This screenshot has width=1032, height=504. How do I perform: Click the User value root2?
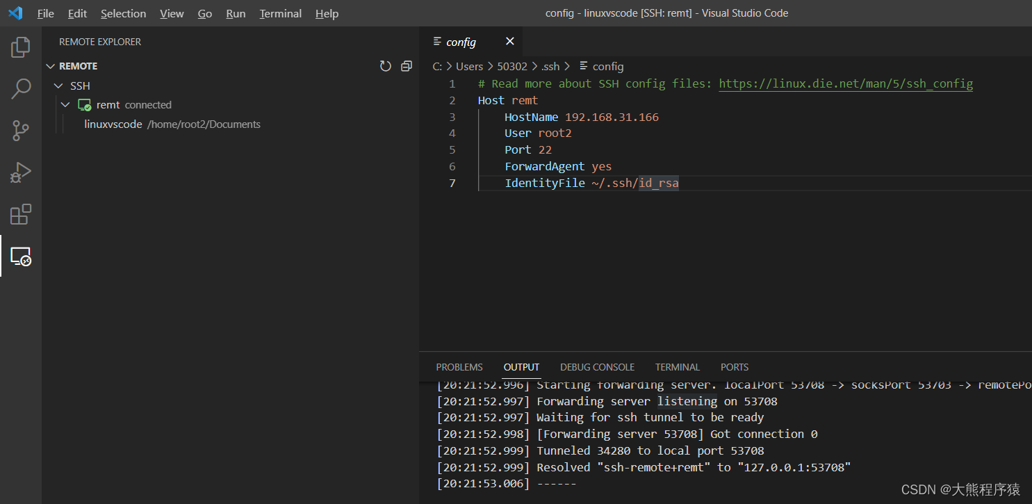(555, 133)
